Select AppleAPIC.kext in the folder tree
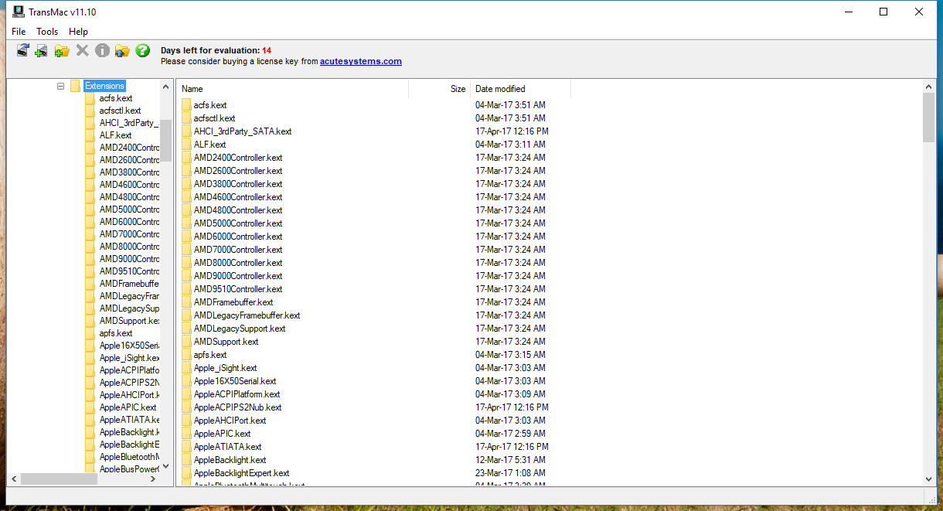The width and height of the screenshot is (943, 511). click(128, 407)
